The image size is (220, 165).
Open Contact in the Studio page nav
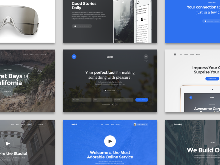pos(29,125)
